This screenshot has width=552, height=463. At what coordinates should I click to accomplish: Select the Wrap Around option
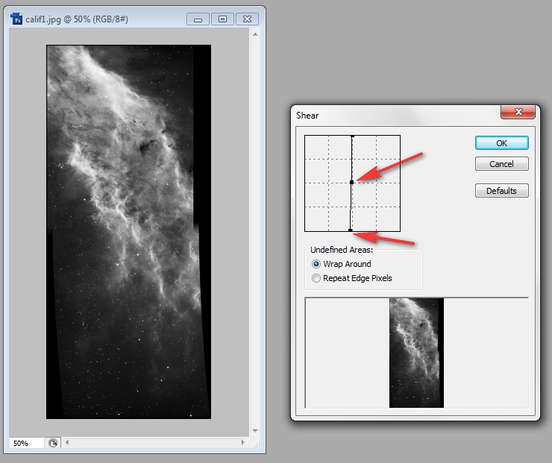click(x=317, y=264)
